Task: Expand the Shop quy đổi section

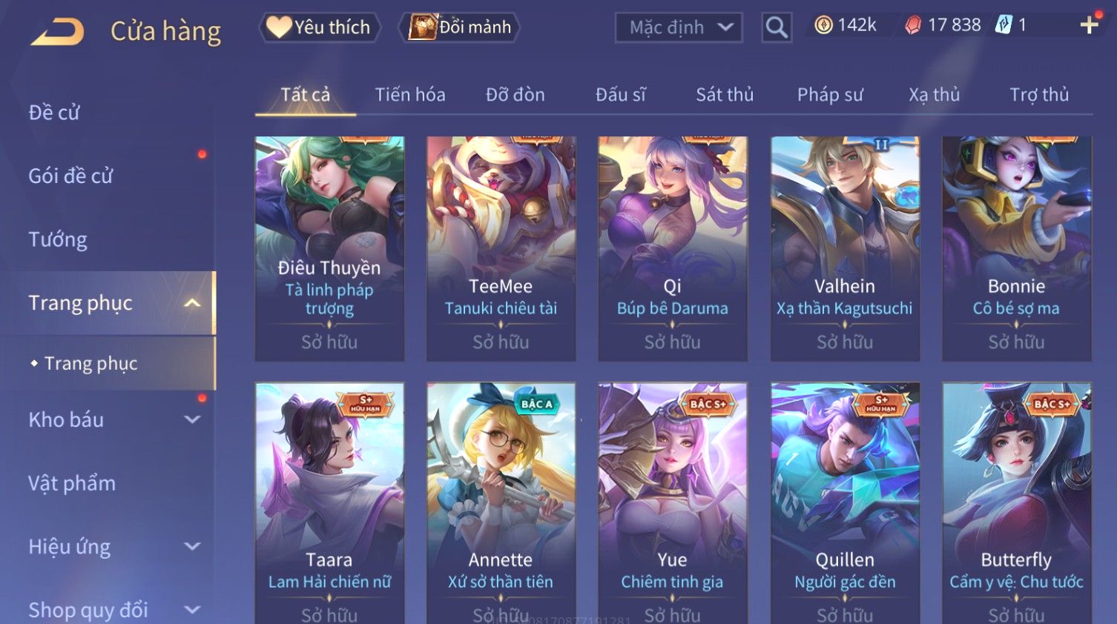Action: click(x=192, y=610)
